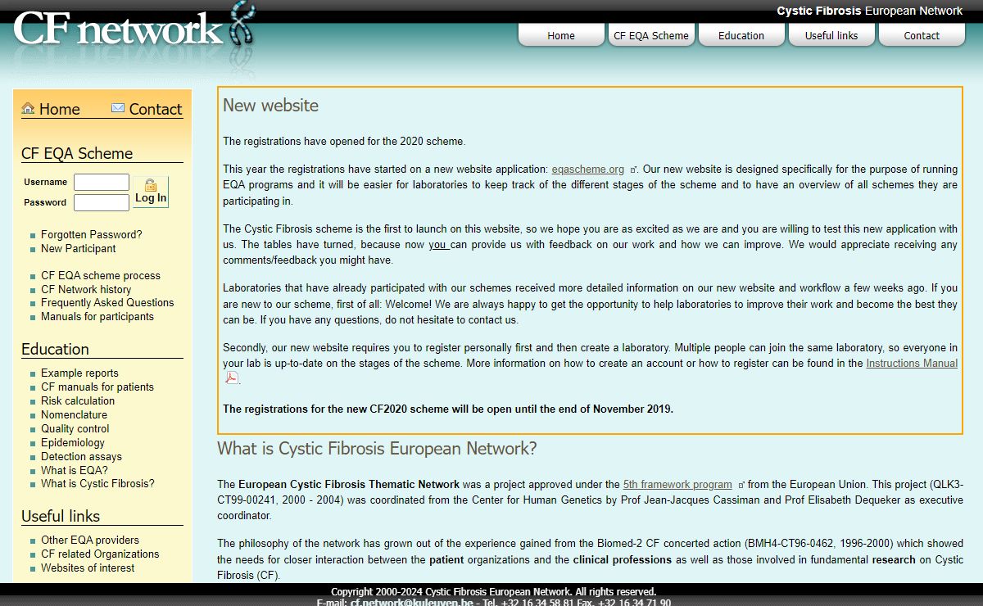This screenshot has width=983, height=606.
Task: Open the Other EQA providers link
Action: [x=90, y=540]
